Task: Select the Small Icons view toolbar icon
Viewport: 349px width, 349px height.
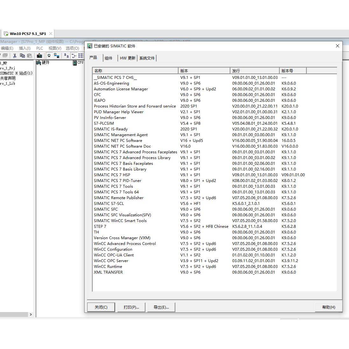Action: coord(74,56)
